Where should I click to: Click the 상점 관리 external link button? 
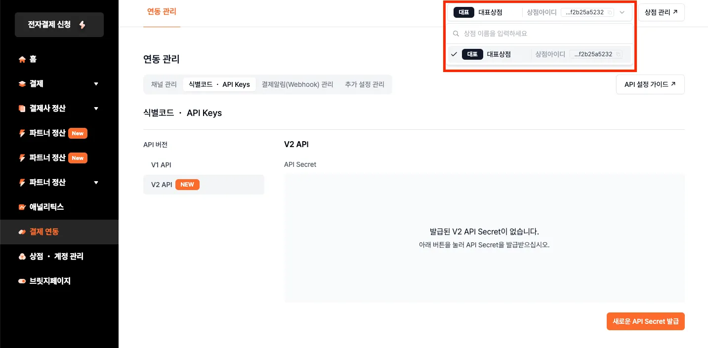(661, 13)
